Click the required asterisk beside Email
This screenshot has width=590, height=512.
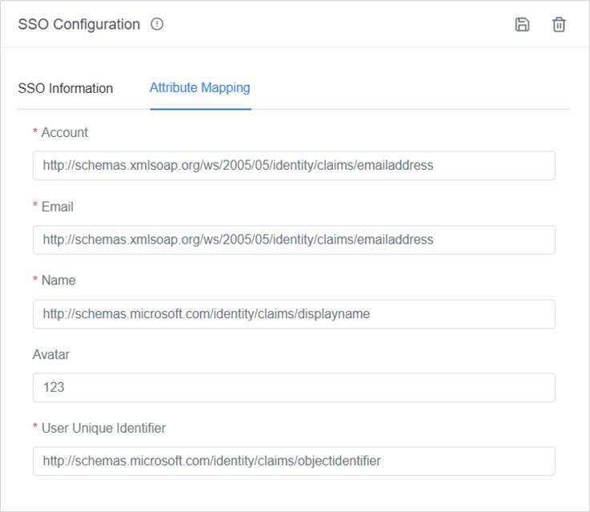point(35,207)
